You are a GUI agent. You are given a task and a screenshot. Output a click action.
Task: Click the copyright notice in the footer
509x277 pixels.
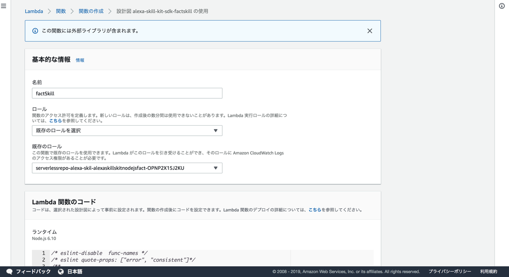pos(346,271)
